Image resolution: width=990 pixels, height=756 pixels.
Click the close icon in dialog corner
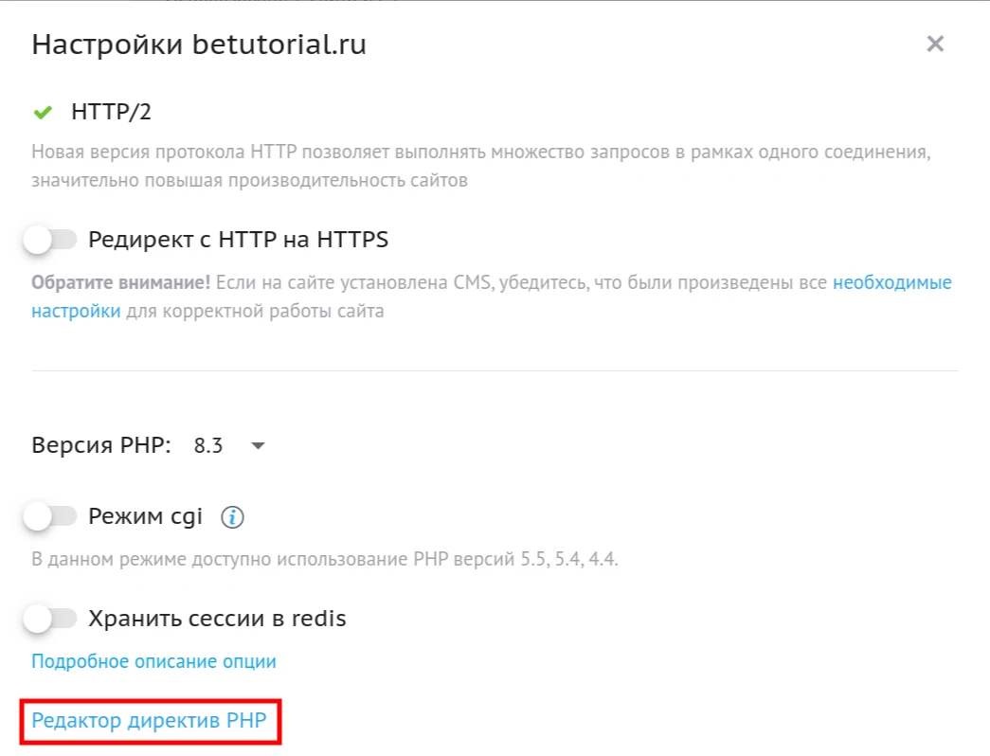tap(935, 44)
